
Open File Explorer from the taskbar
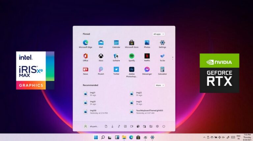click(x=124, y=137)
